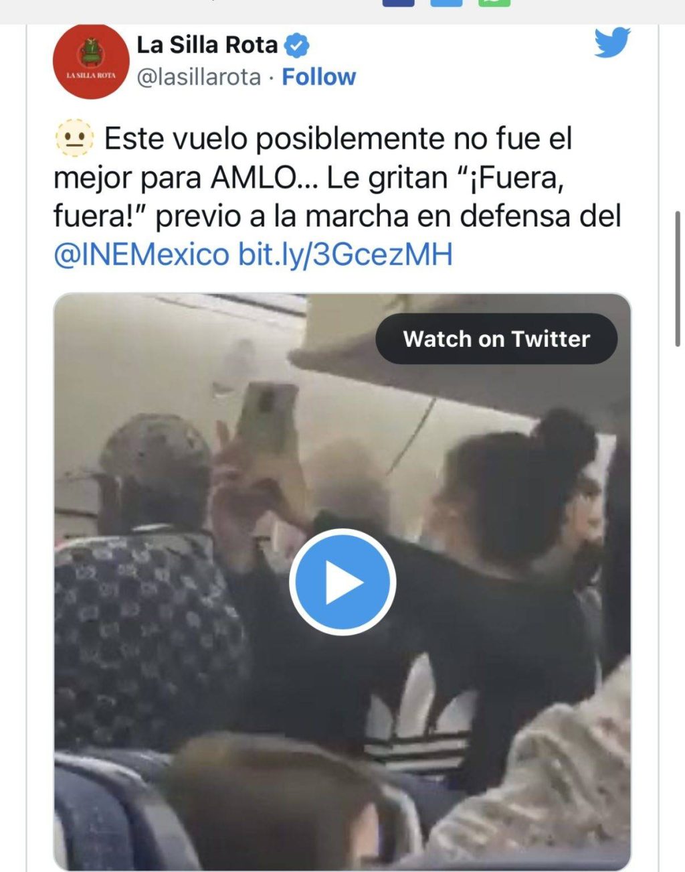Open the @lasillarota handle
Viewport: 685px width, 872px height.
(199, 77)
